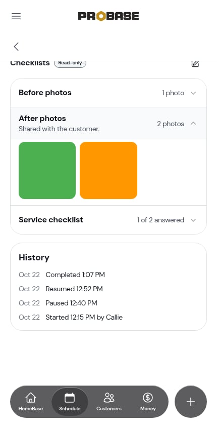The width and height of the screenshot is (217, 428).
Task: Collapse the After photos chevron
Action: [193, 124]
